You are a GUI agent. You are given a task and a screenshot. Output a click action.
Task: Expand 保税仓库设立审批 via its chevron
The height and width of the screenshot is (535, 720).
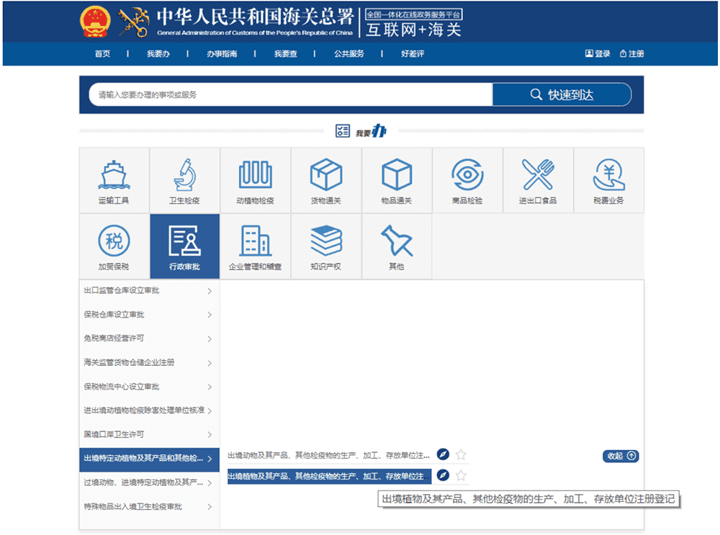coord(211,315)
